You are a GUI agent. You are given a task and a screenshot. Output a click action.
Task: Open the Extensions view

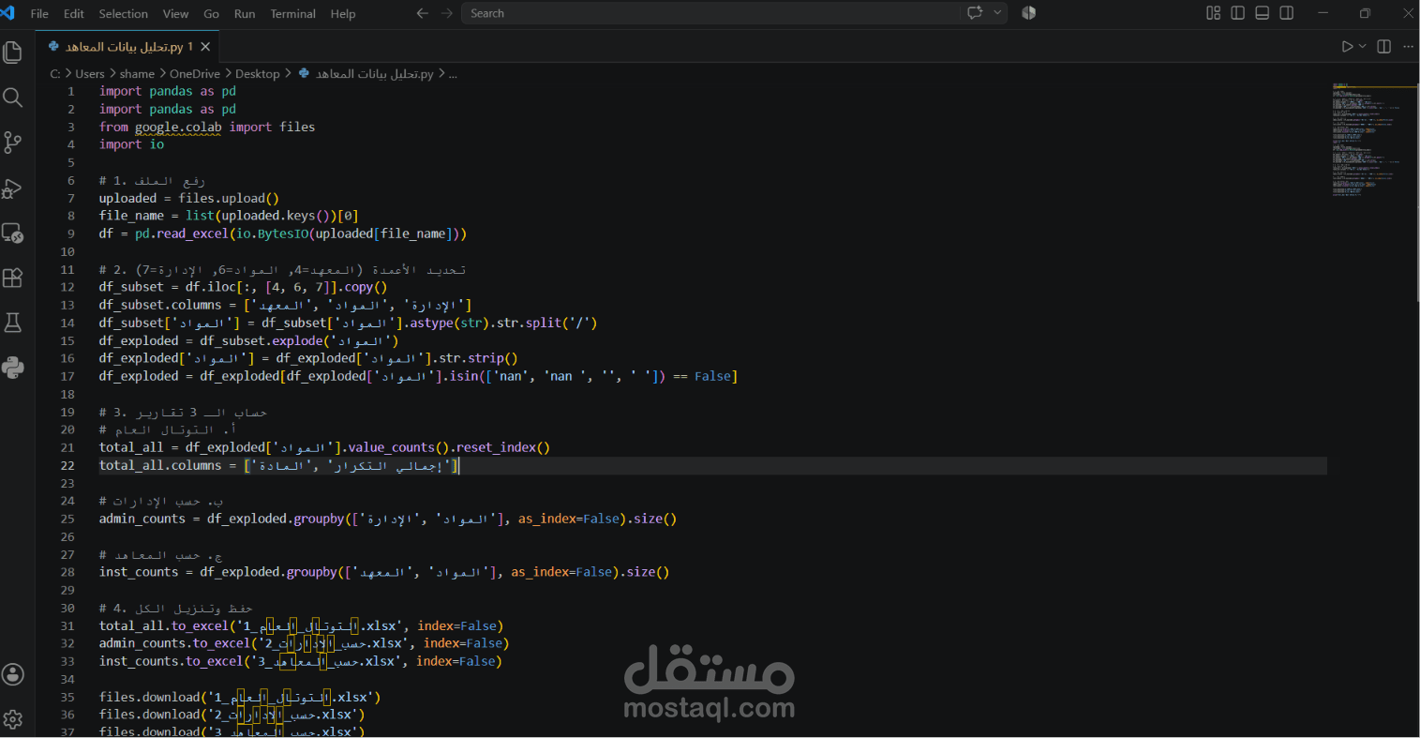point(13,278)
